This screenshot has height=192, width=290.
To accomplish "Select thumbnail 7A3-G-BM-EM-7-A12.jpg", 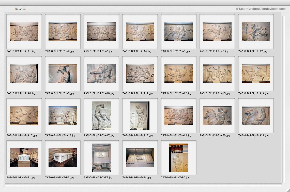I will (179, 73).
